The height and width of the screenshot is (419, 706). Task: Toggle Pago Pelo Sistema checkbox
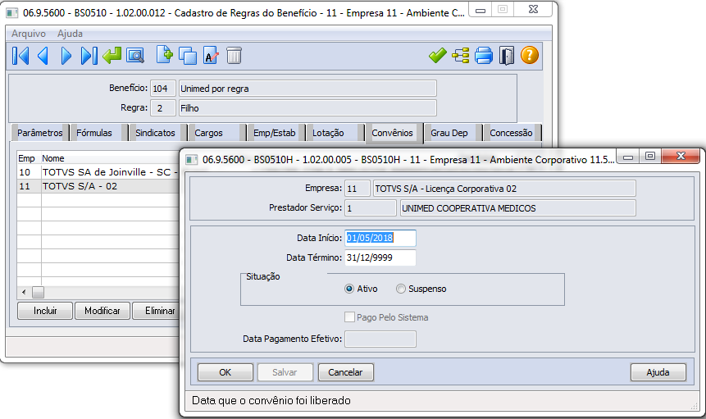tap(349, 317)
